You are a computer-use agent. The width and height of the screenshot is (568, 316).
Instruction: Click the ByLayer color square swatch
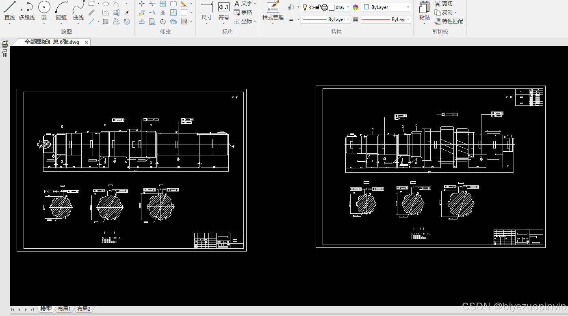[x=366, y=7]
